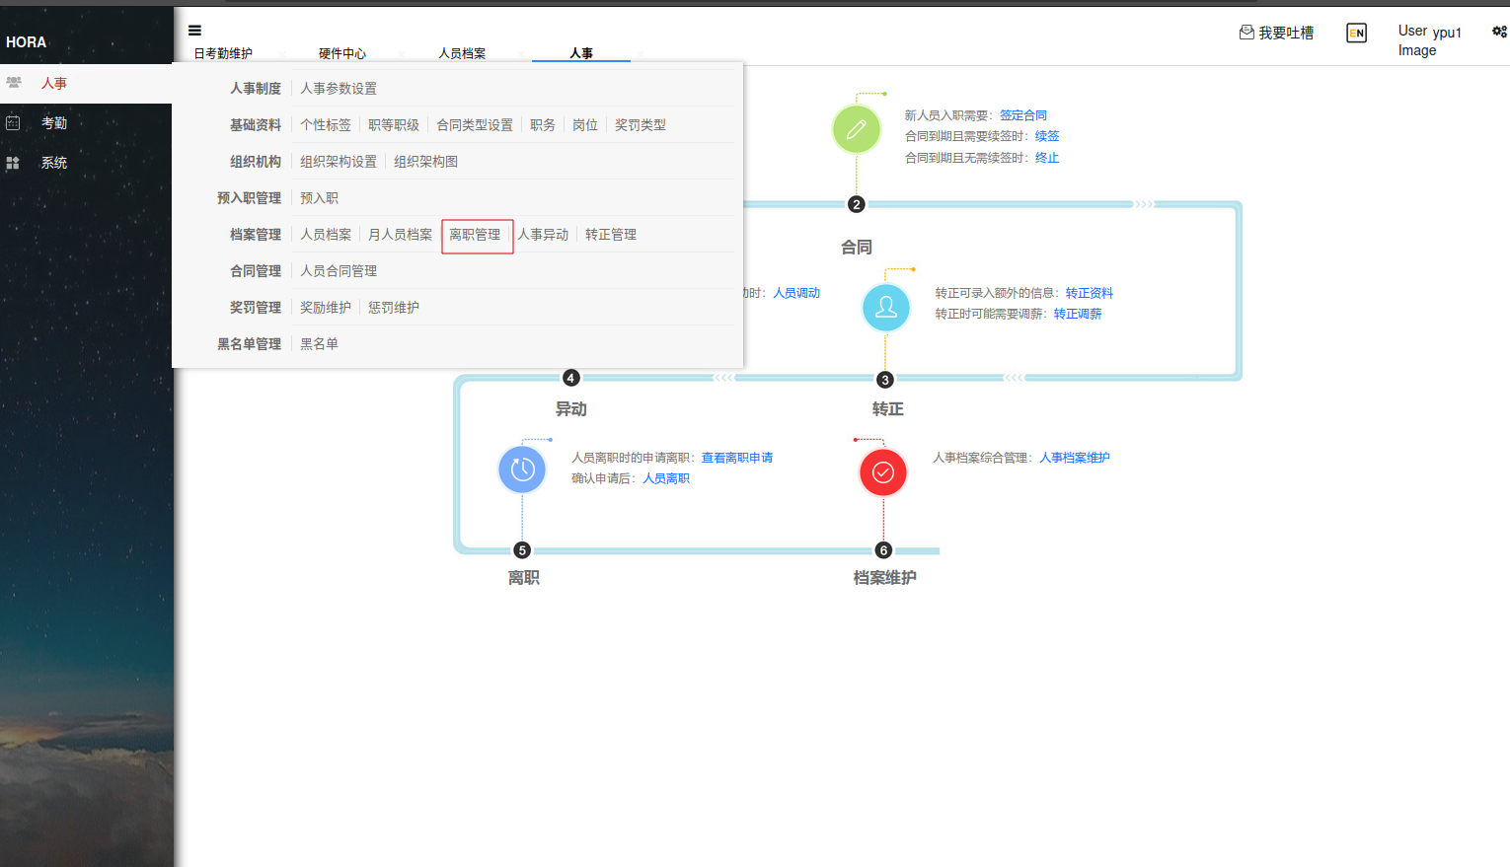Click the green pencil icon in the flowchart

(x=857, y=129)
